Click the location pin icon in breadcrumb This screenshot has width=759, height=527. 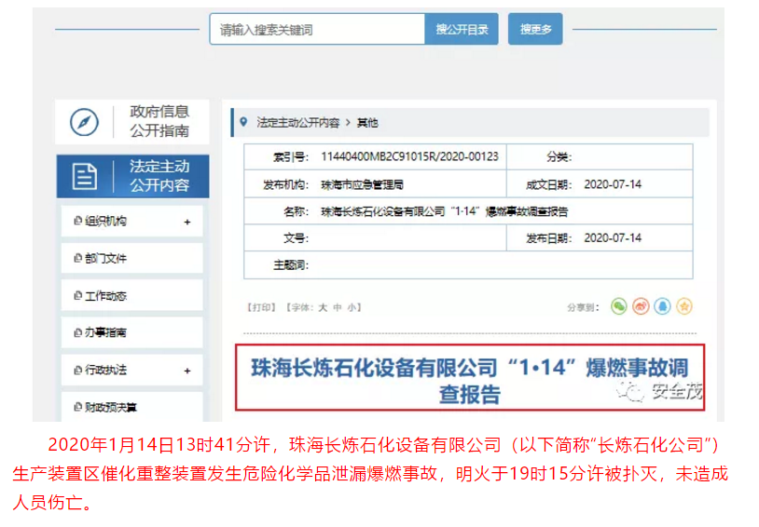243,122
